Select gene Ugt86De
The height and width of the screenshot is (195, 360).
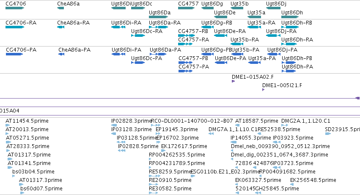(x=220, y=17)
